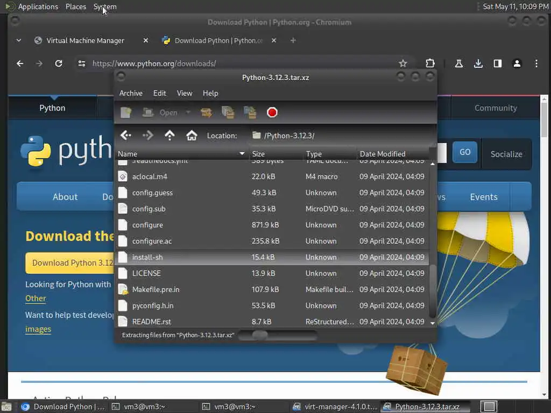Image resolution: width=551 pixels, height=413 pixels.
Task: Click the add files toolbar icon
Action: (x=228, y=112)
